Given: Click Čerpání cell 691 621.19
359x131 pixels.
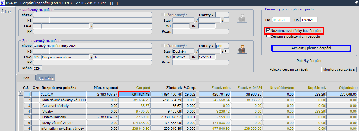Looking at the screenshot, I should (134, 94).
